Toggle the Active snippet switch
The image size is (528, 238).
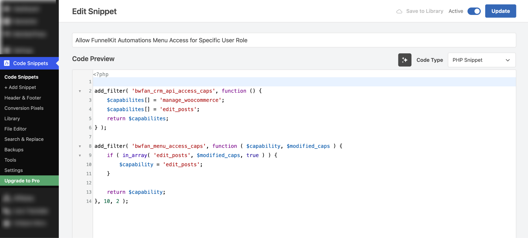click(x=474, y=11)
